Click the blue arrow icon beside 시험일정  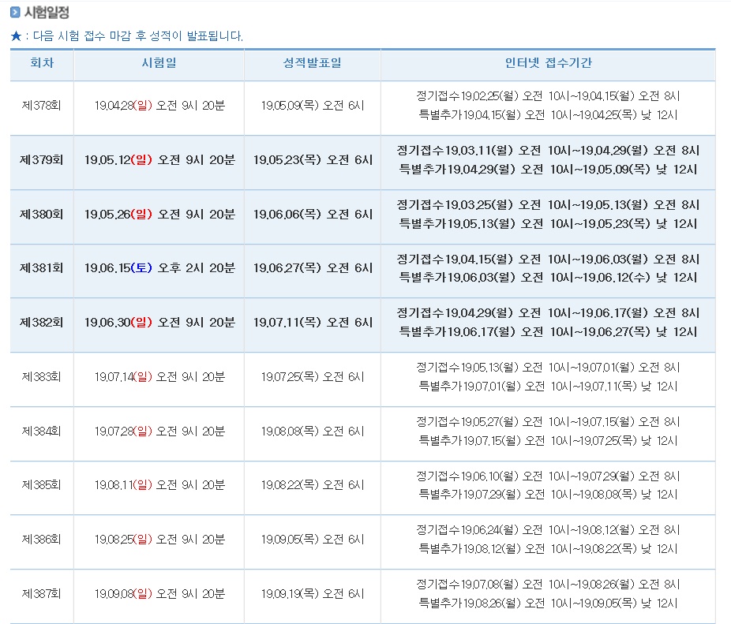15,12
